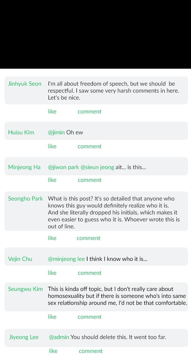Open the @jimin mention
This screenshot has width=191, height=356.
click(x=56, y=132)
